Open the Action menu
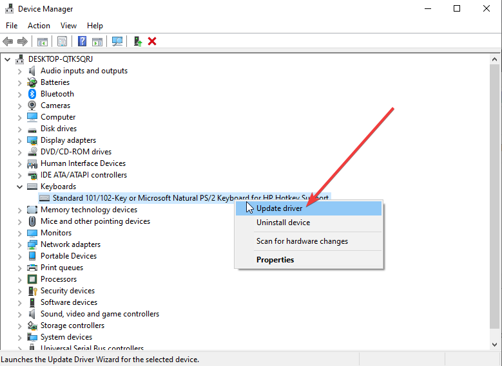Screen dimensions: 502x366 (x=39, y=26)
